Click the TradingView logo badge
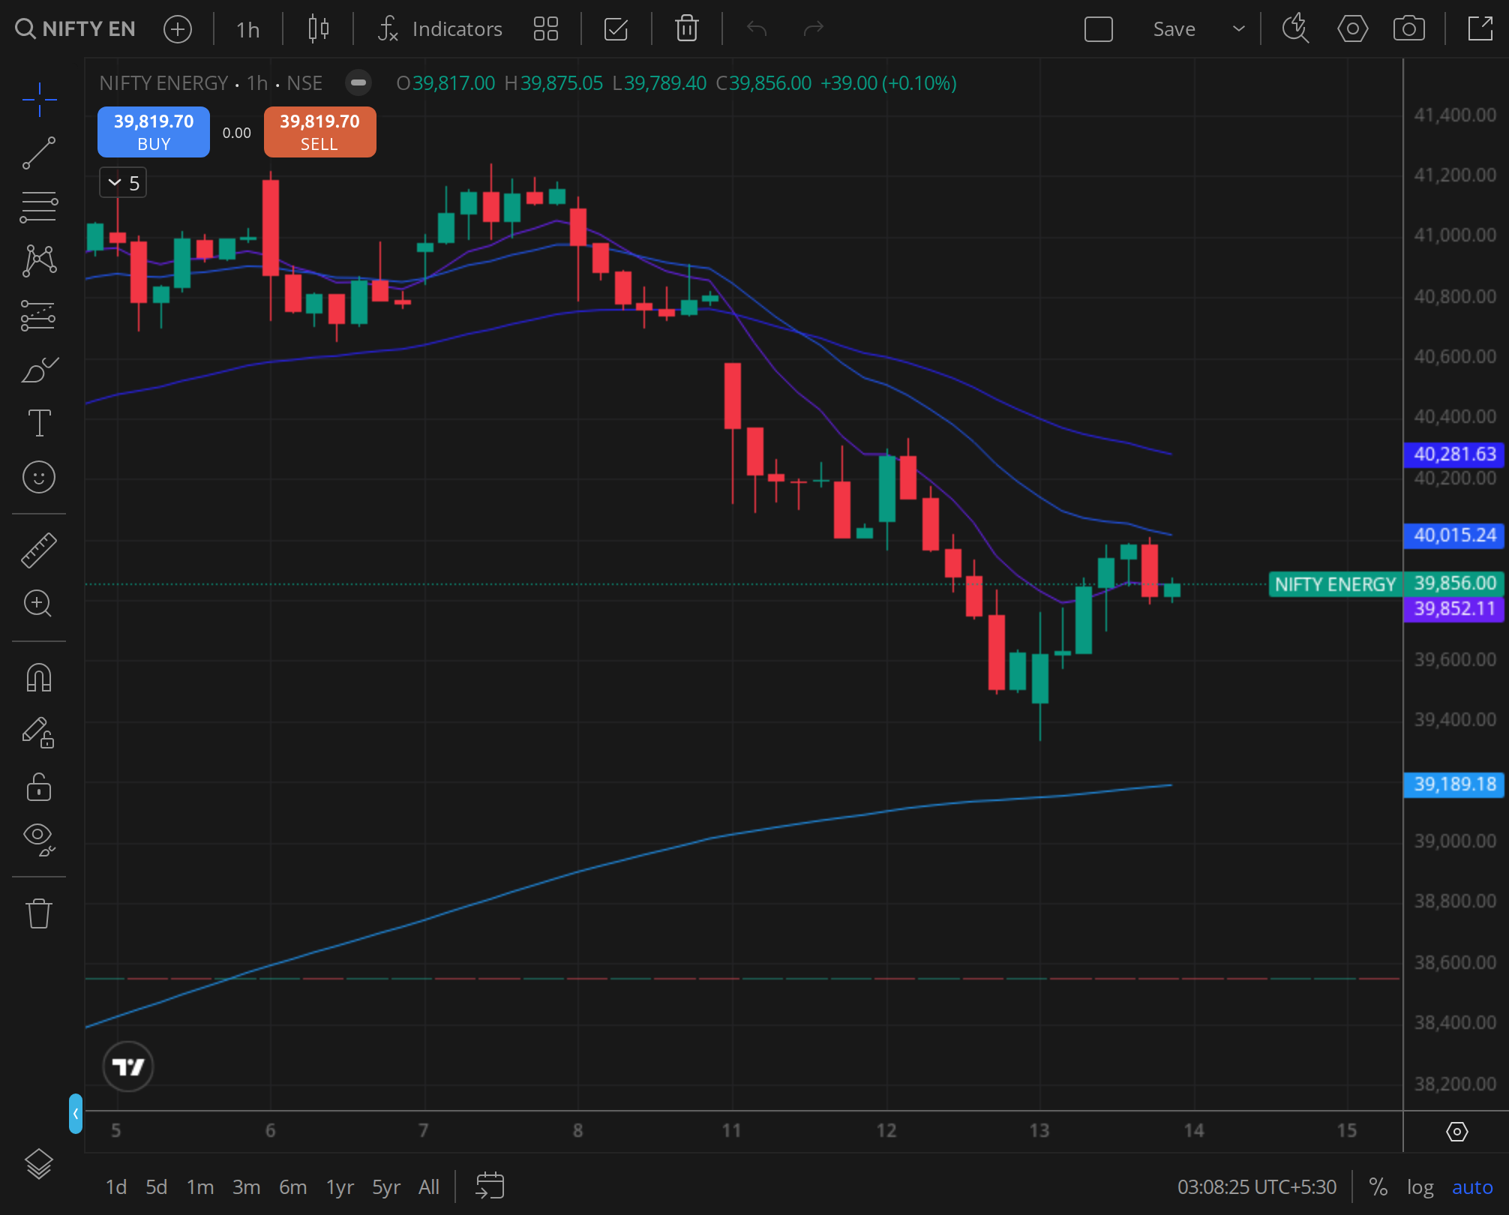 pos(128,1066)
